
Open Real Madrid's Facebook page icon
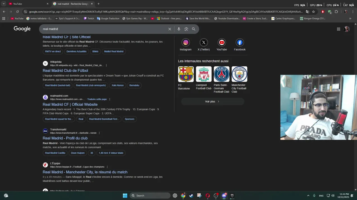point(240,42)
